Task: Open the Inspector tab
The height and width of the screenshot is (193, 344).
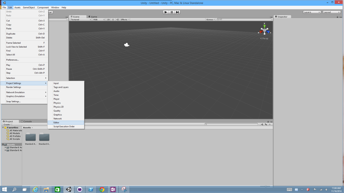Action: pos(282,17)
